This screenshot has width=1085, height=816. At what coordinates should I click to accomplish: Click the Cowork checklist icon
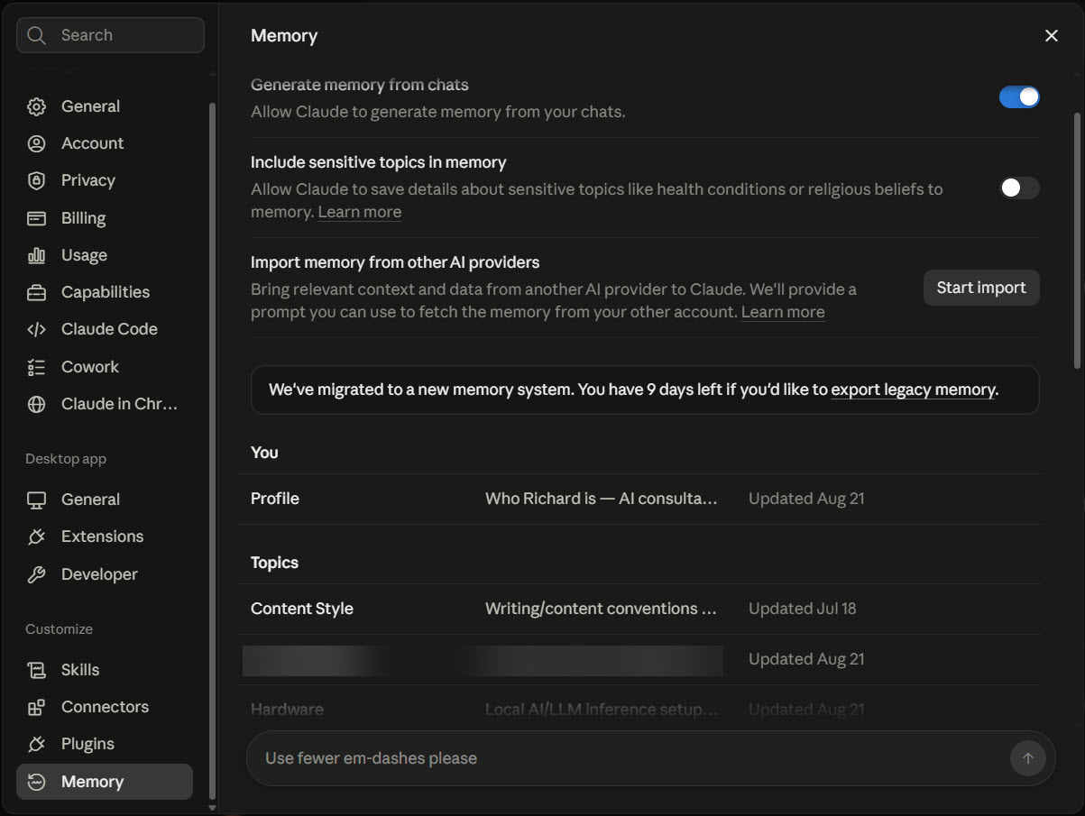(x=36, y=367)
